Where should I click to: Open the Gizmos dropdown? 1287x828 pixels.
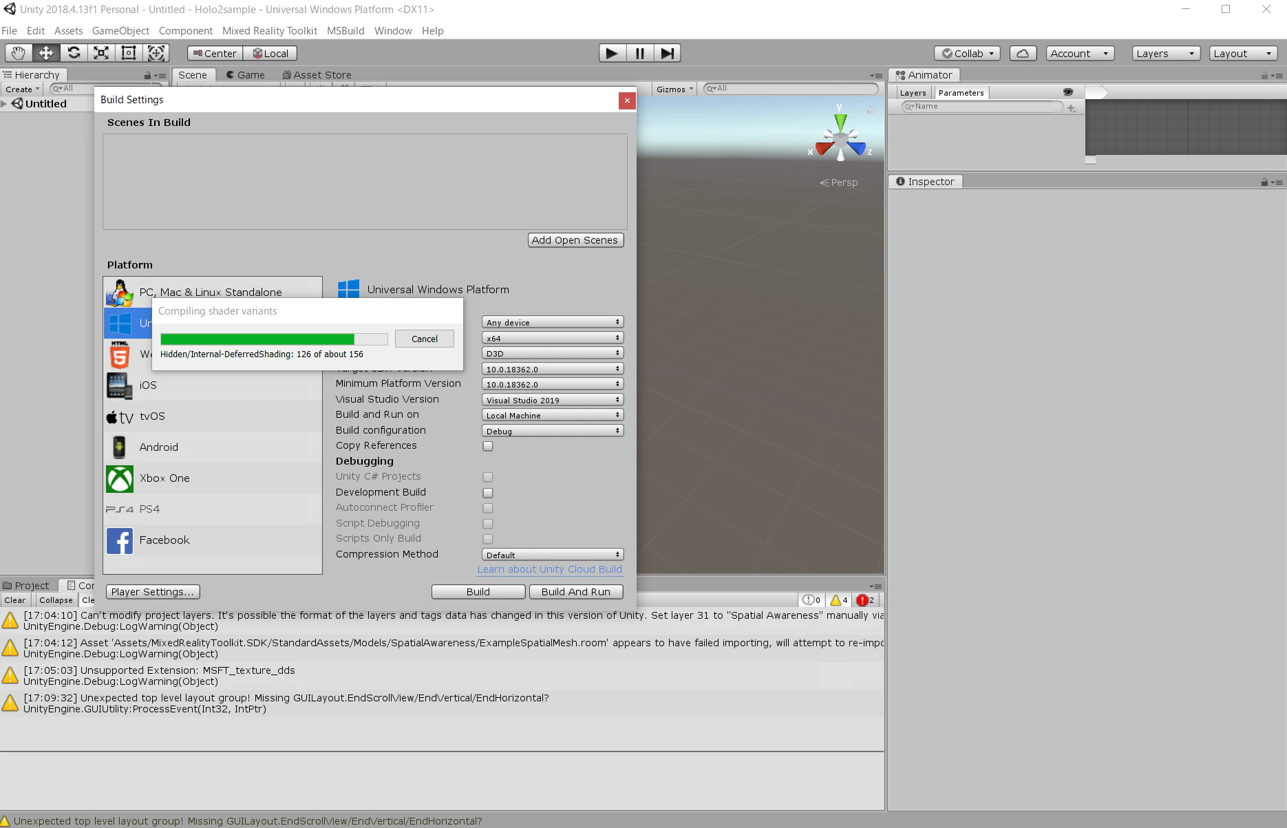click(x=674, y=89)
